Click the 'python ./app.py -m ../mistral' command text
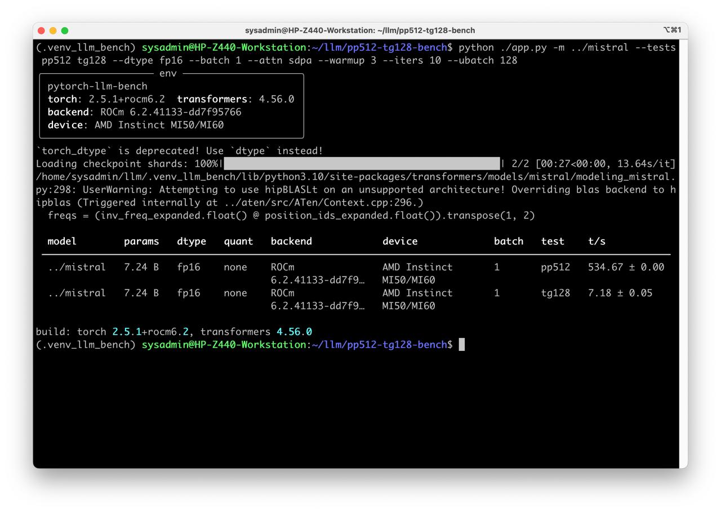 coord(544,47)
